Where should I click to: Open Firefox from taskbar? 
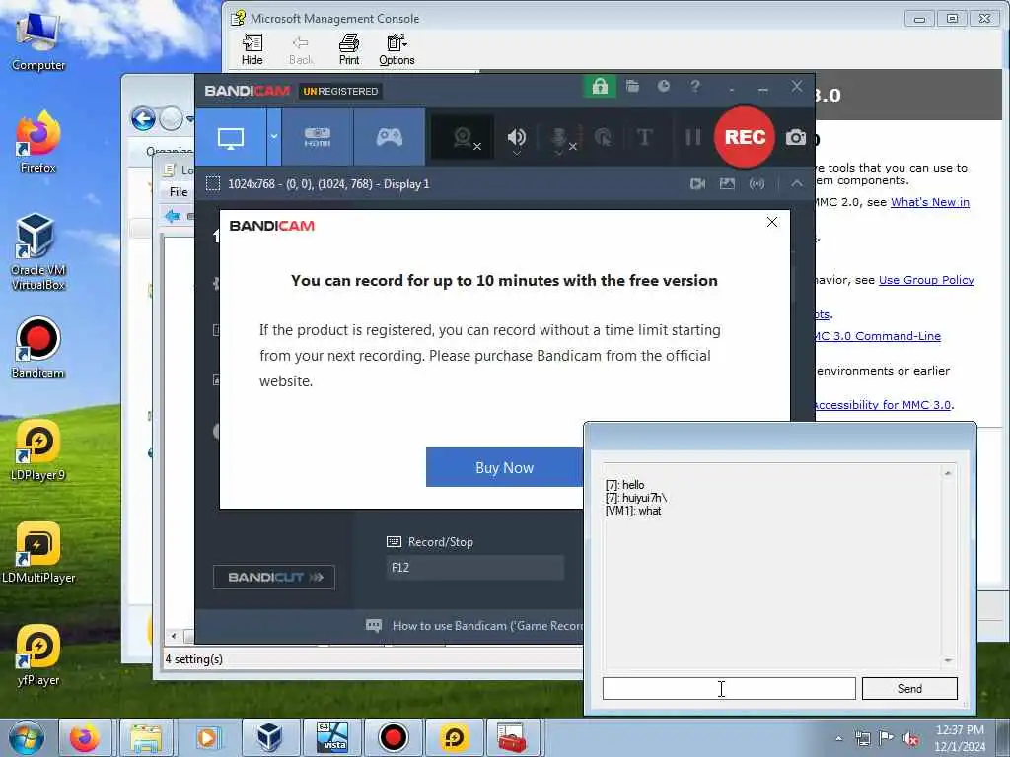[x=85, y=737]
